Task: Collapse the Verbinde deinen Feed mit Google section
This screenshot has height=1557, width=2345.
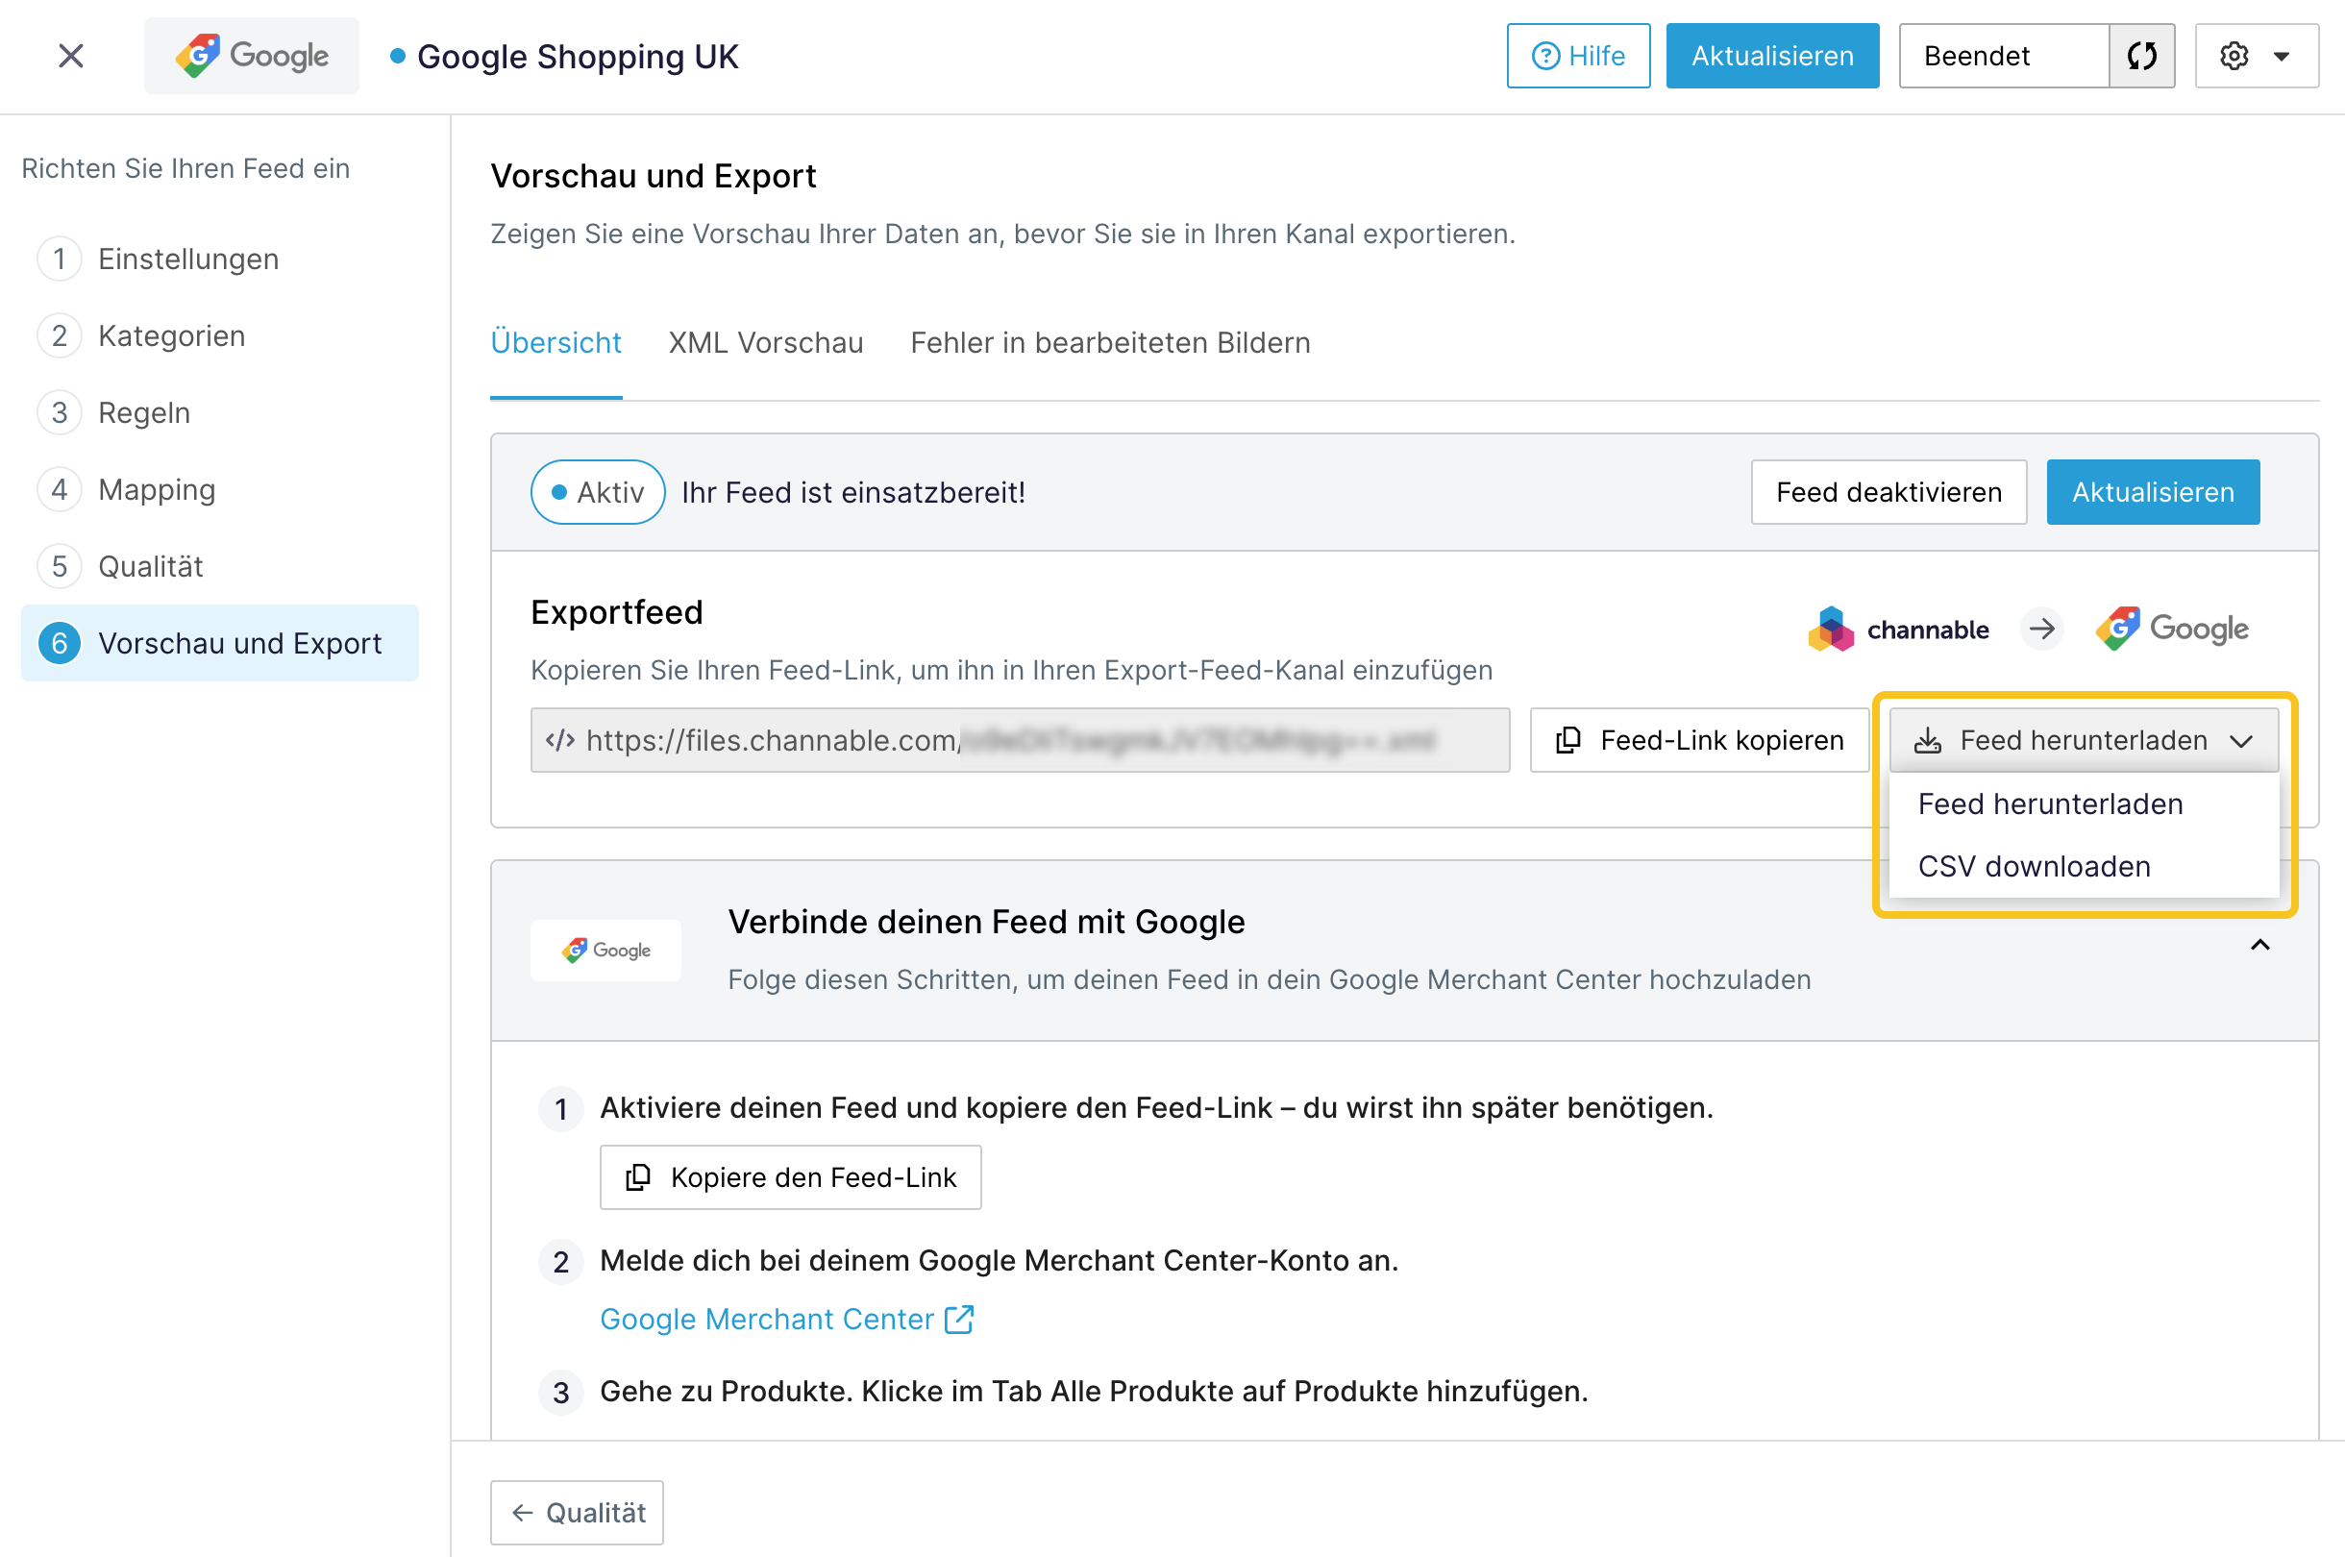Action: click(x=2259, y=945)
